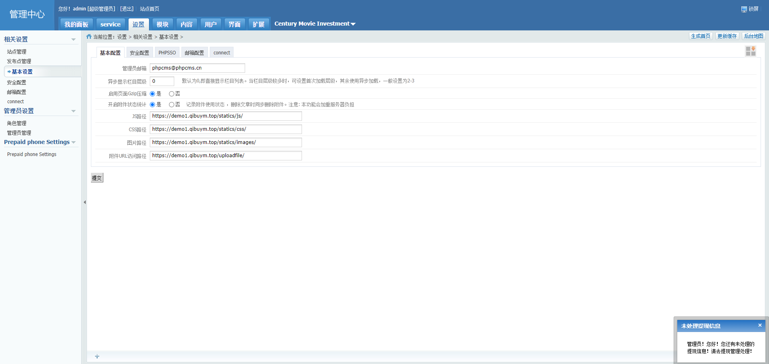Switch to the 基本配置 tab
769x364 pixels.
pyautogui.click(x=110, y=53)
